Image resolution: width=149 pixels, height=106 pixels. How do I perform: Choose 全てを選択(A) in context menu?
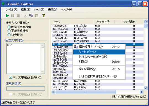pos(99,69)
